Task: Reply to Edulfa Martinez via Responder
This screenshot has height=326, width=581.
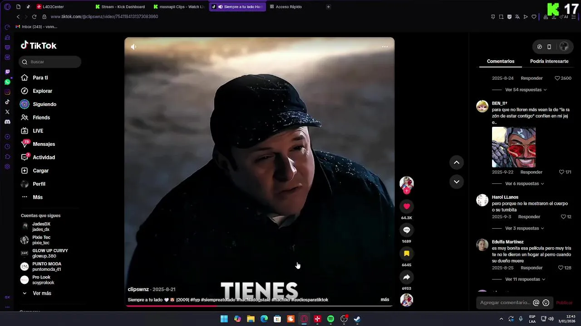Action: (532, 268)
